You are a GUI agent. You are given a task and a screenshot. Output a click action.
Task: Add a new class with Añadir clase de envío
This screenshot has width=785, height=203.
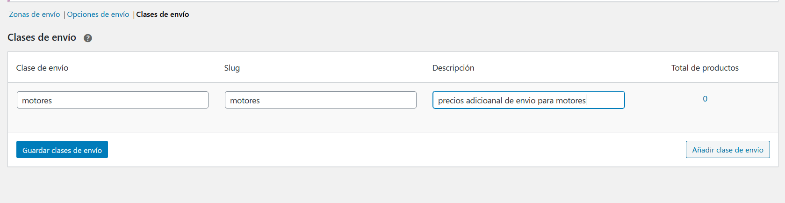(x=728, y=150)
